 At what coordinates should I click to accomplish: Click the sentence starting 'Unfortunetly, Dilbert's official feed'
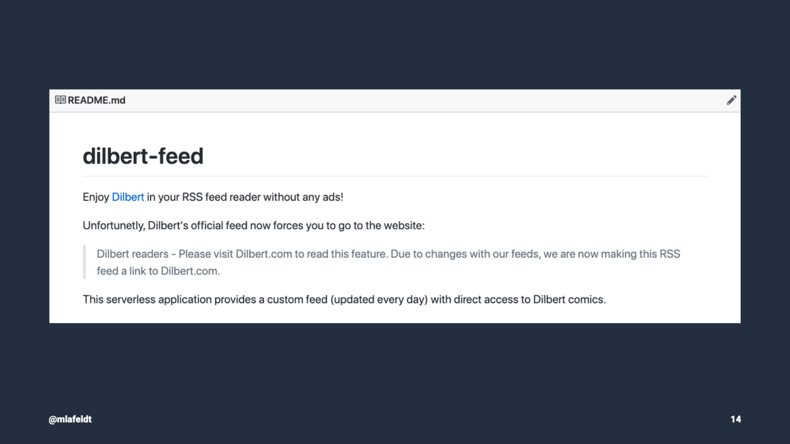(254, 226)
